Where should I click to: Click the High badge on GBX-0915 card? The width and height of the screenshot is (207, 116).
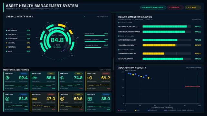click(x=78, y=73)
